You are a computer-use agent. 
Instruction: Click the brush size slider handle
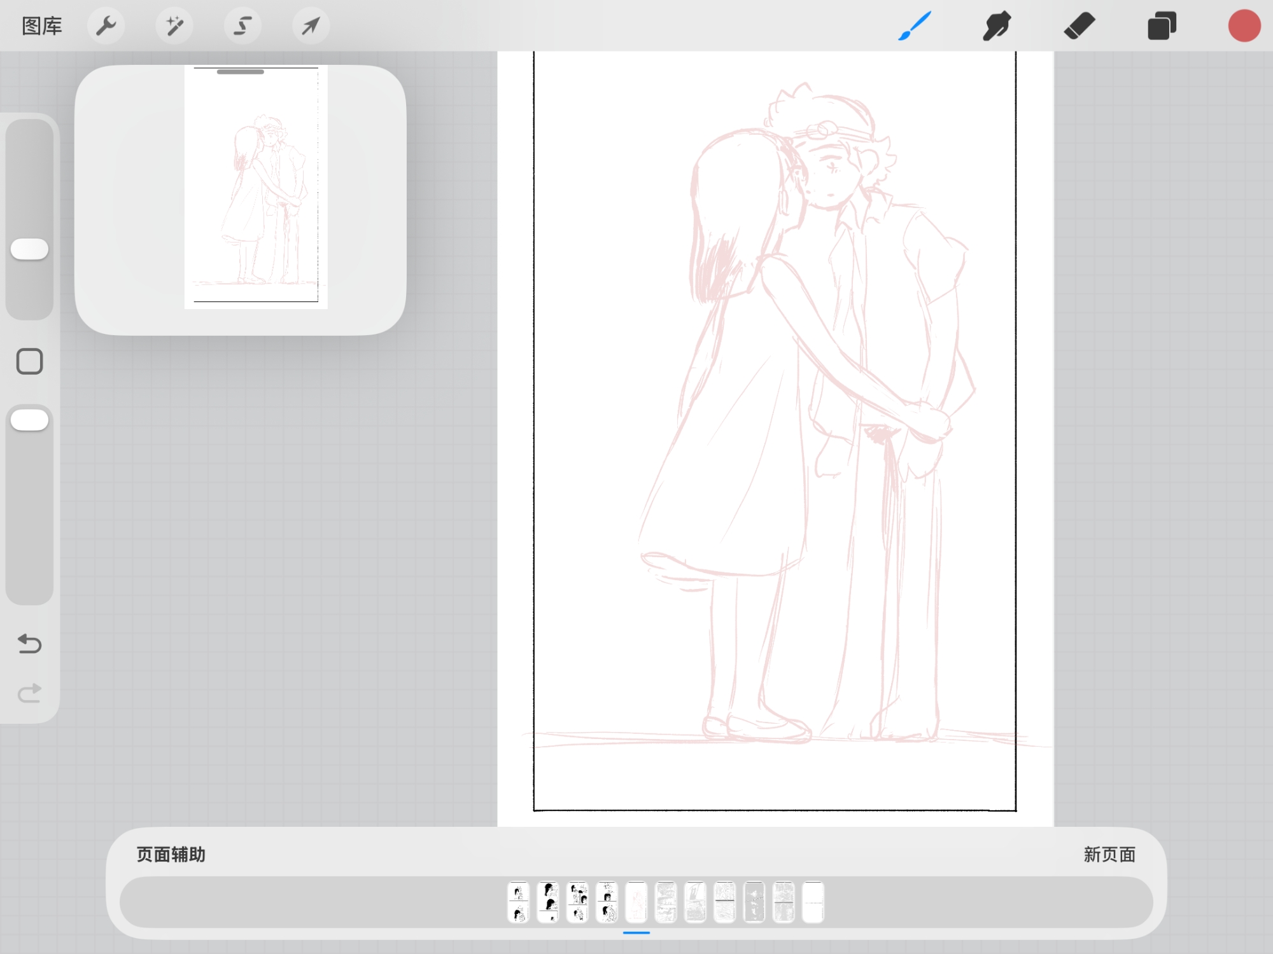click(29, 249)
